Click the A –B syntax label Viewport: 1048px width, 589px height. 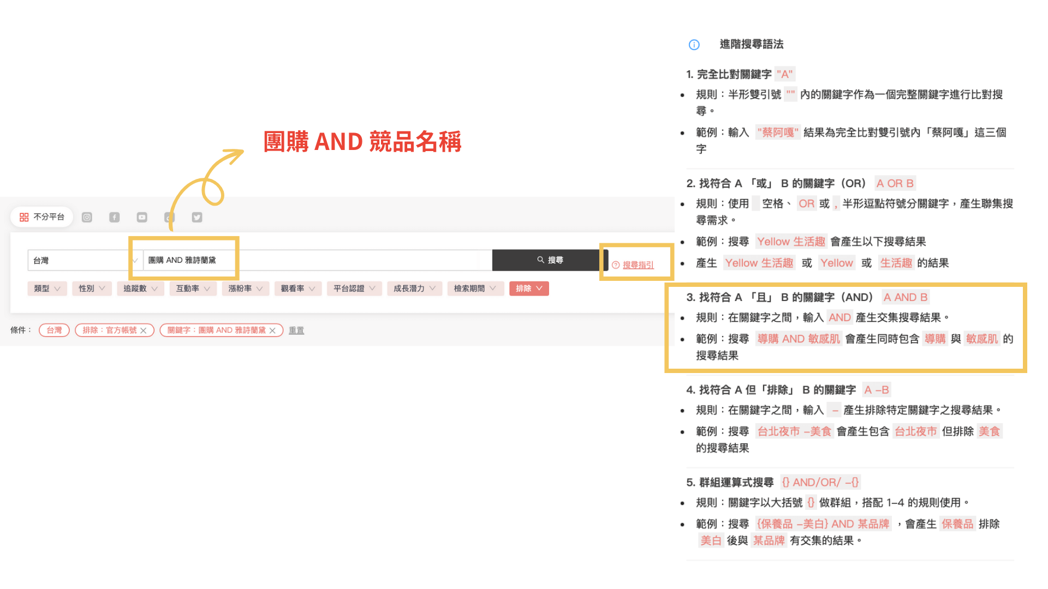(x=877, y=390)
